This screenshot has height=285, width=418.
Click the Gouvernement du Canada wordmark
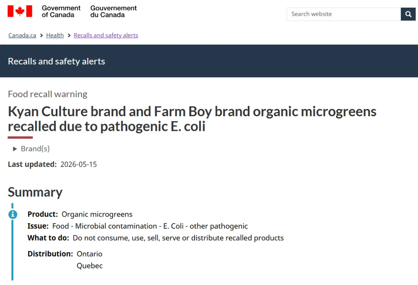pos(113,12)
